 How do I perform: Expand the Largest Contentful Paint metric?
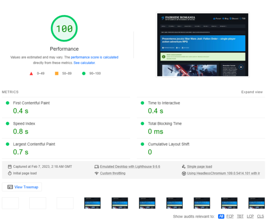66,149
